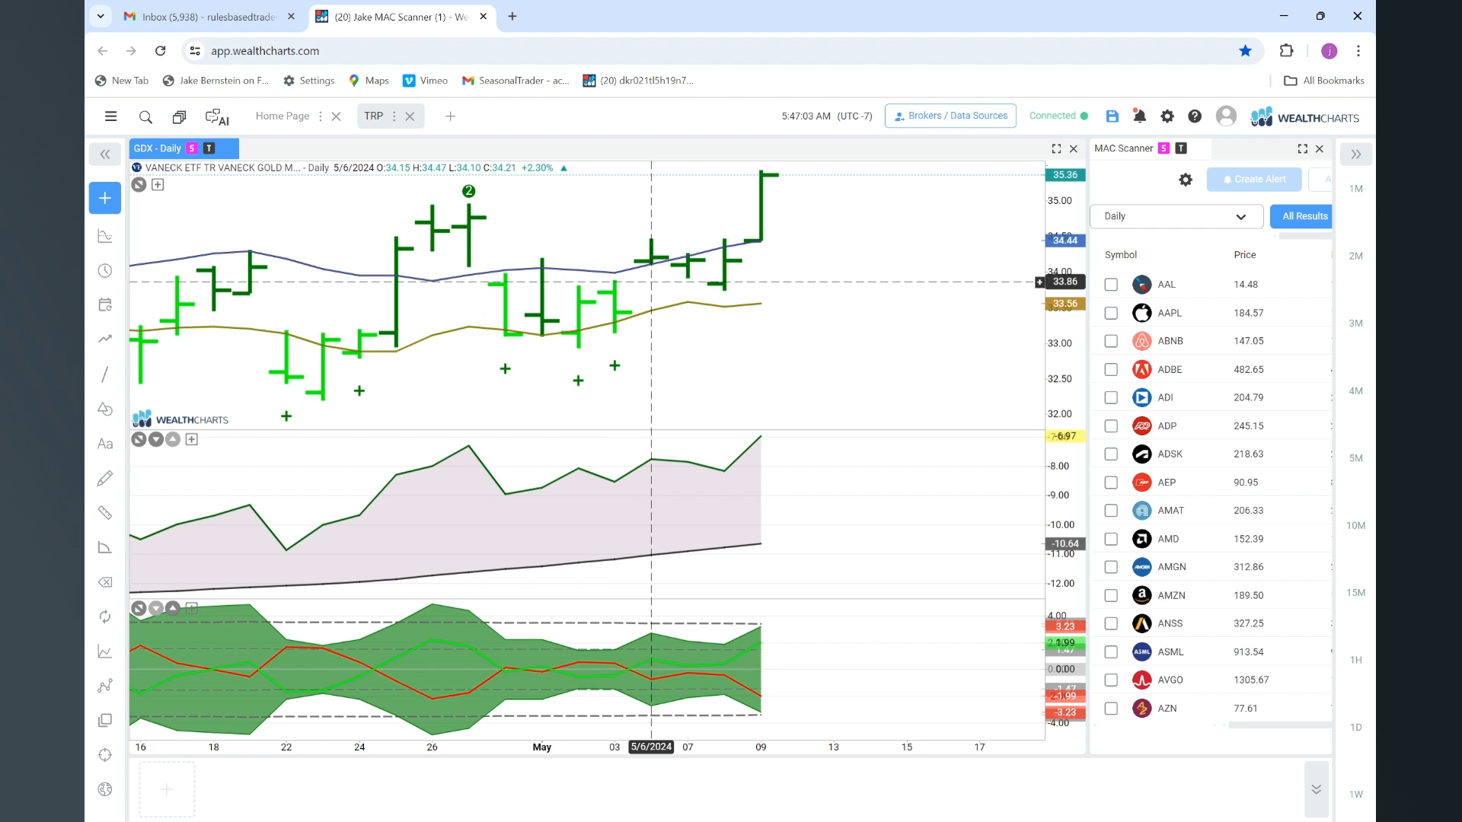Viewport: 1462px width, 822px height.
Task: Open the header settings gear
Action: (1167, 116)
